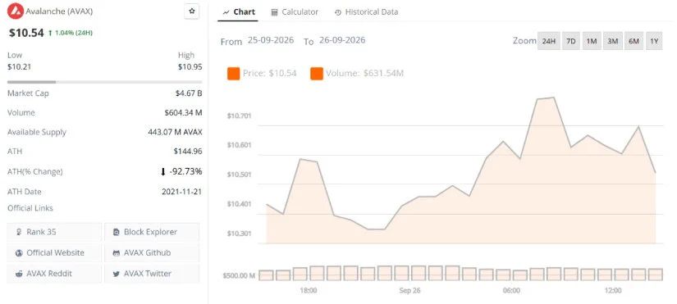This screenshot has height=304, width=677.
Task: Set zoom to 1M
Action: click(x=592, y=42)
